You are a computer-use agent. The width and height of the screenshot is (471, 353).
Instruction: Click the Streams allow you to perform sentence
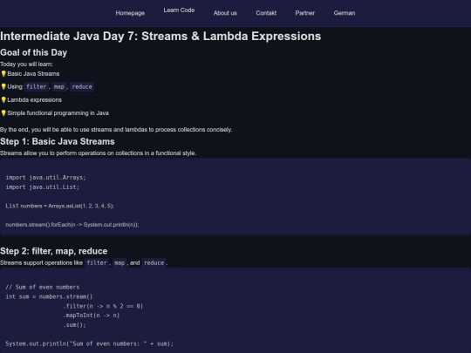coord(99,153)
